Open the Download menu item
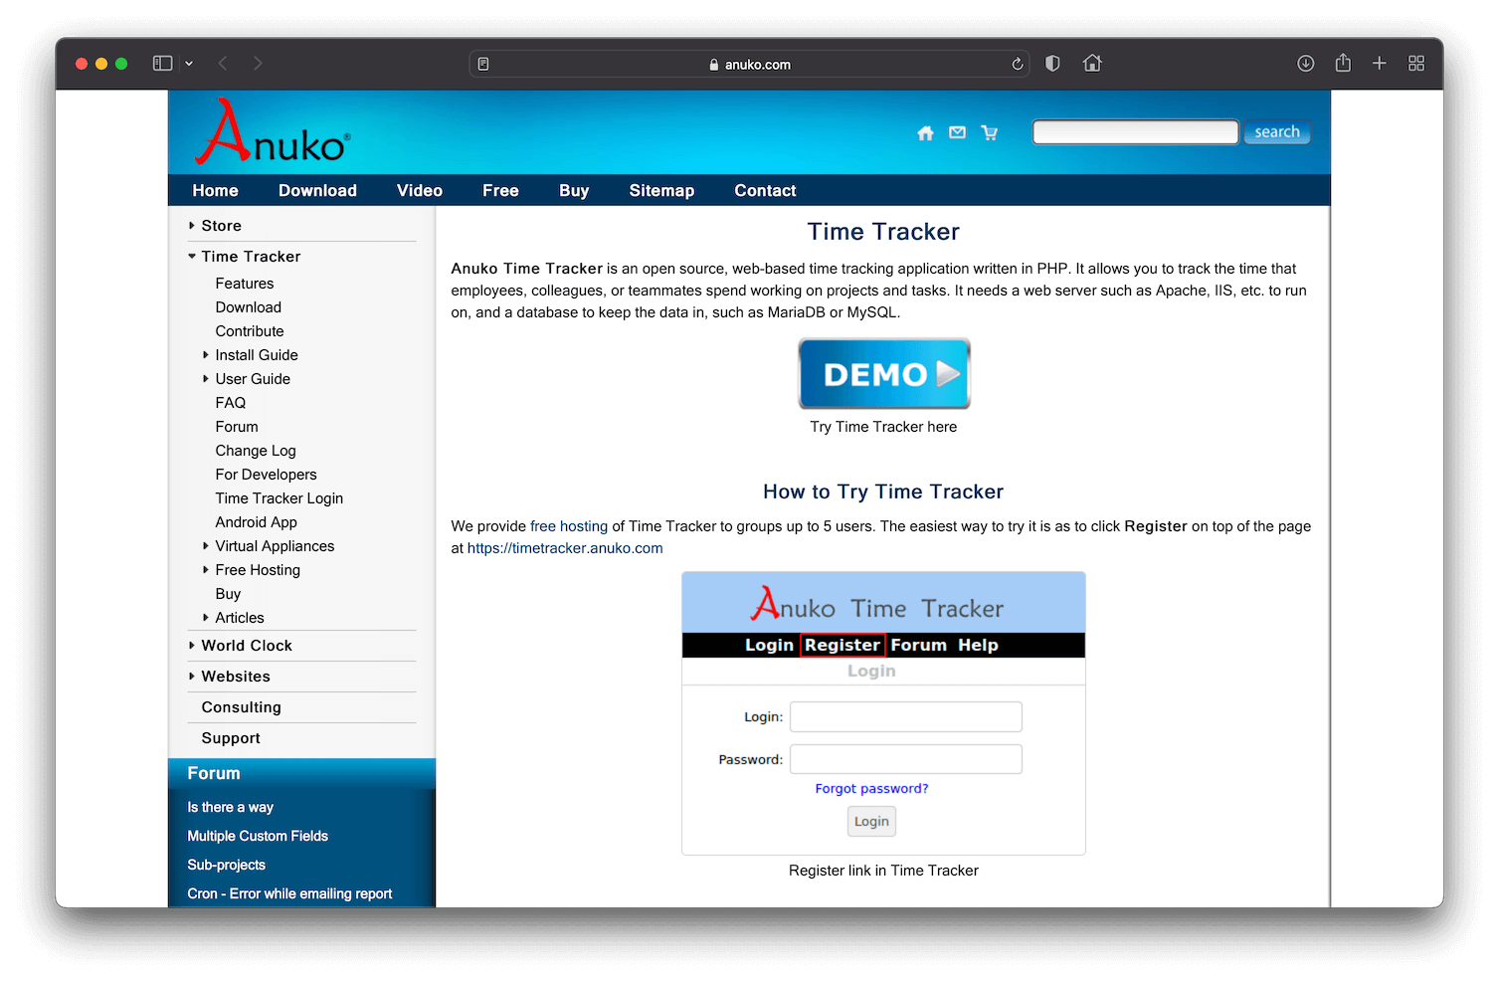 tap(317, 191)
